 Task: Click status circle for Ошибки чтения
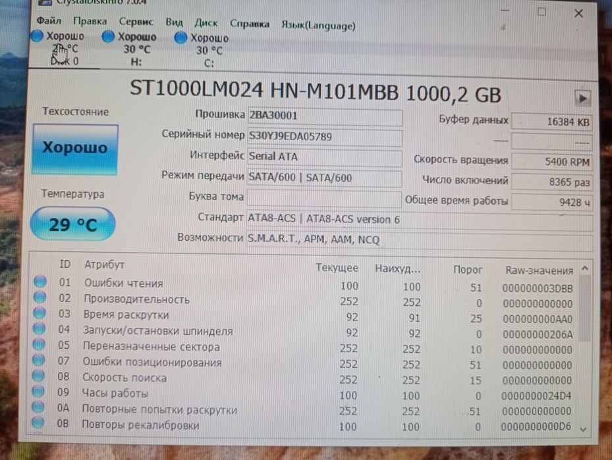pyautogui.click(x=40, y=281)
